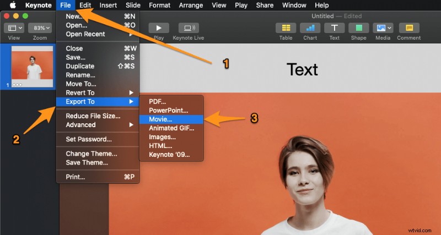Select slide 1 thumbnail in navigator
This screenshot has width=441, height=235.
tap(32, 67)
